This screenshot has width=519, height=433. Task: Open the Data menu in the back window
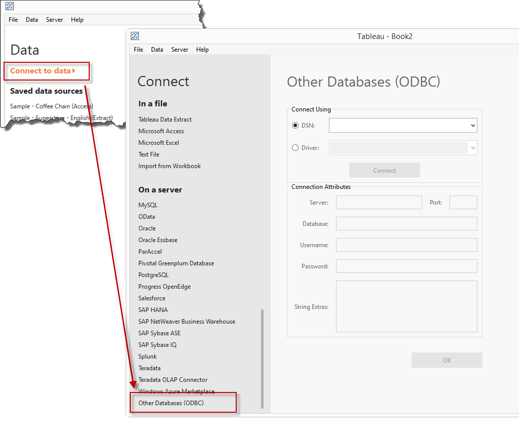coord(32,20)
